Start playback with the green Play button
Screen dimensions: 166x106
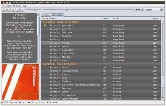point(9,10)
